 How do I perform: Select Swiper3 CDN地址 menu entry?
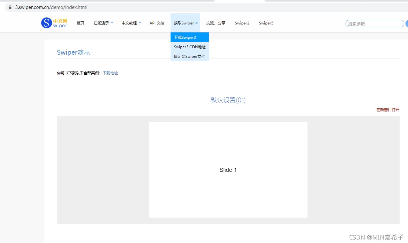click(x=190, y=47)
